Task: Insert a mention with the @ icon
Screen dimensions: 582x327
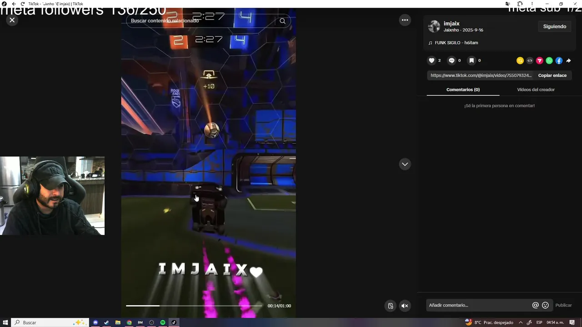Action: (x=536, y=305)
